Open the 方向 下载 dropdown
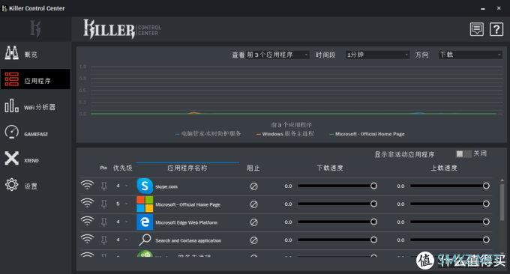 point(470,55)
